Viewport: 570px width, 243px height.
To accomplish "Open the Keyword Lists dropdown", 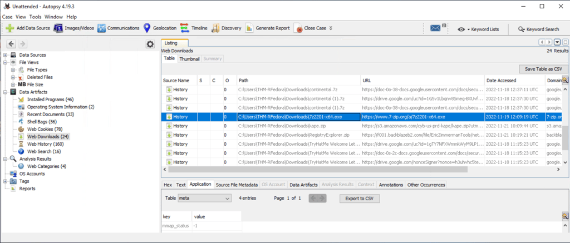I will [478, 29].
